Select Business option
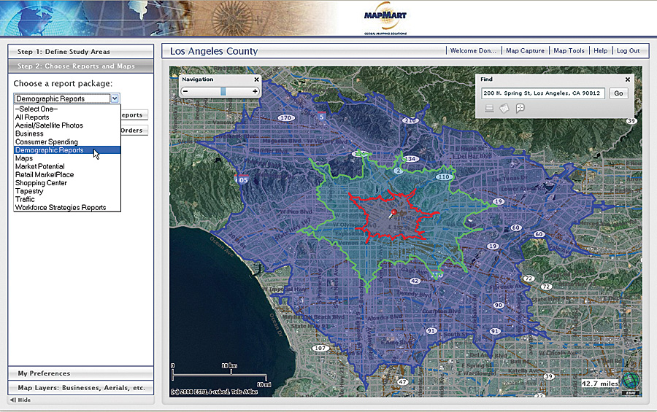Screen dimensions: 657x412 pyautogui.click(x=67, y=133)
